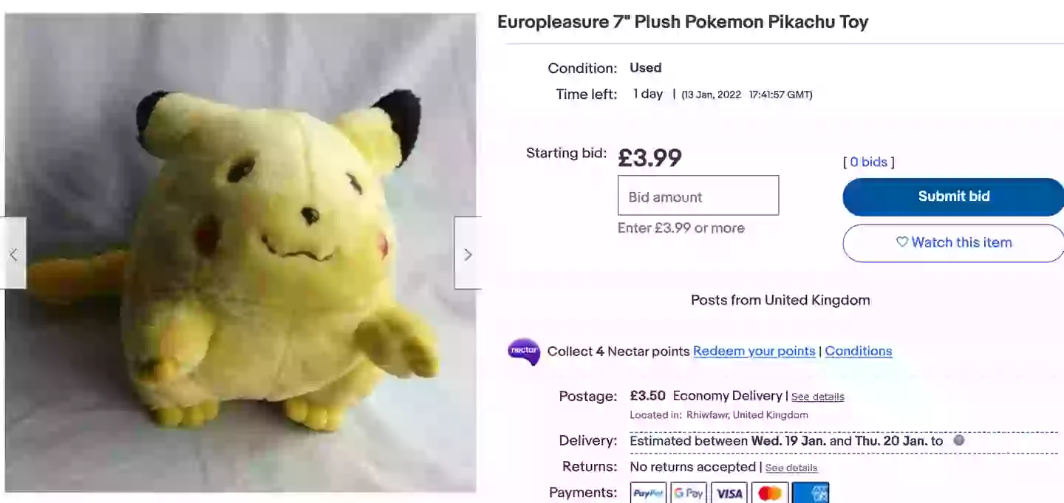Image resolution: width=1064 pixels, height=503 pixels.
Task: Click the Nectar logo icon
Action: point(524,351)
